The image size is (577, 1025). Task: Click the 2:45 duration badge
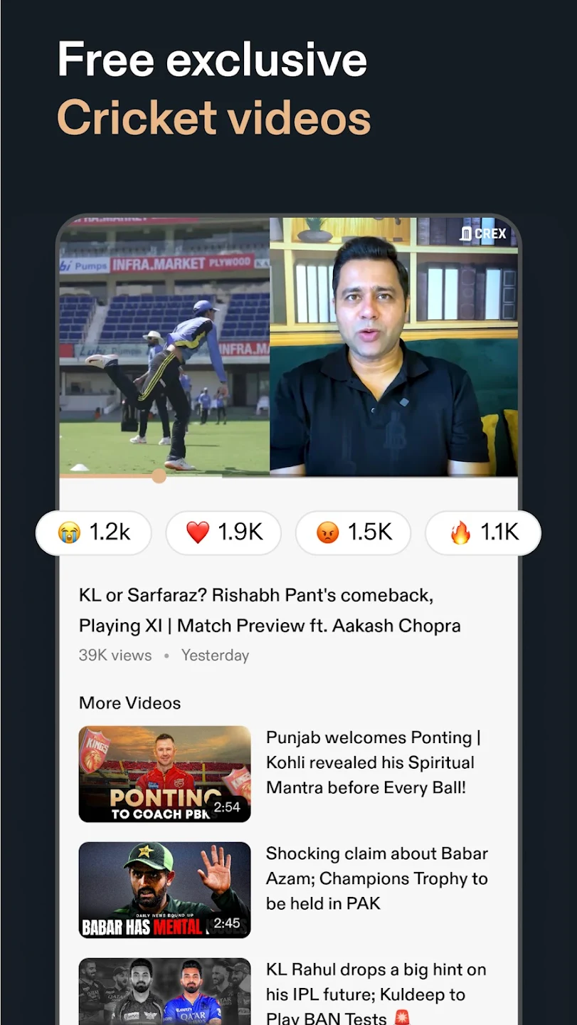click(227, 923)
